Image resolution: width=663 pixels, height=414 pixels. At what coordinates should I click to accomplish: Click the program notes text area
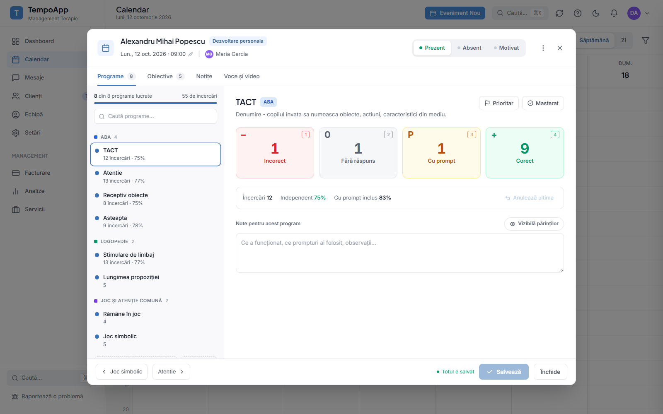pyautogui.click(x=400, y=253)
